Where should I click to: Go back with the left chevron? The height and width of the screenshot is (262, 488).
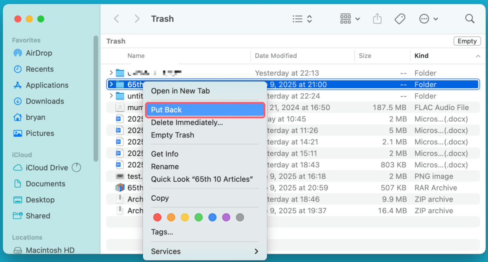click(117, 19)
